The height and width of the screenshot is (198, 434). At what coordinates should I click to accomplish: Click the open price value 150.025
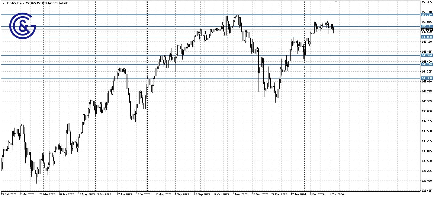pyautogui.click(x=30, y=3)
